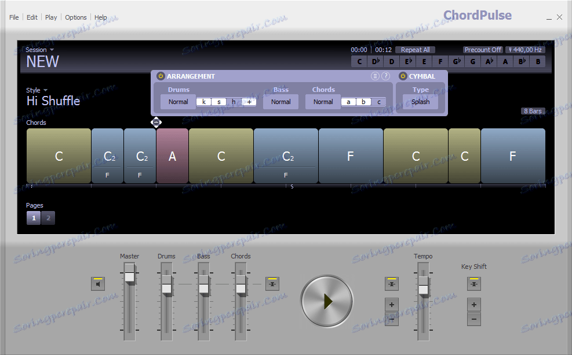The image size is (572, 355).
Task: Switch to page 2
Action: tap(48, 218)
